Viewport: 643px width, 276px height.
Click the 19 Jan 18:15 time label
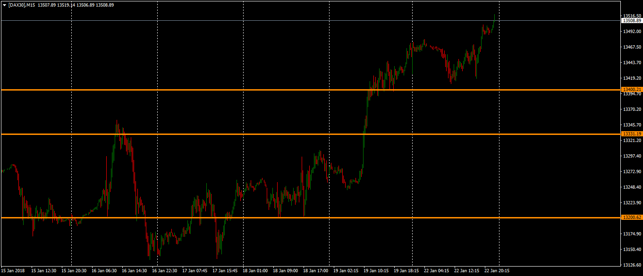tap(406, 271)
